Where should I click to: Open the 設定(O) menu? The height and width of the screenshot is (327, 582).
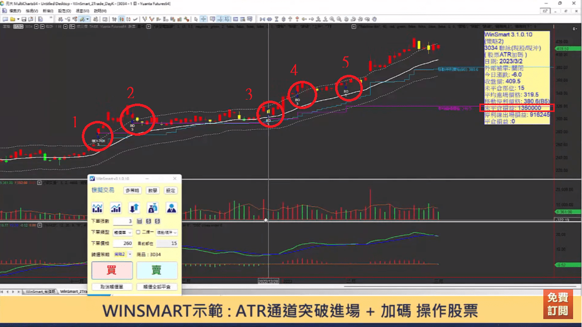(x=64, y=11)
